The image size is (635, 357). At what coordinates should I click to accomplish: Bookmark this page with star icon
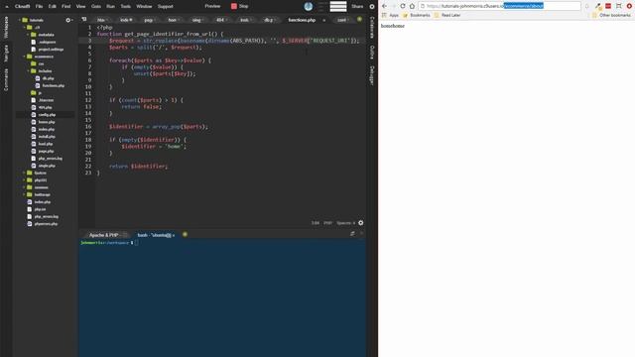point(586,6)
